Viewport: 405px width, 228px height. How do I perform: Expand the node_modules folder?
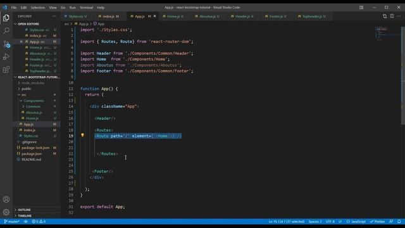point(37,83)
